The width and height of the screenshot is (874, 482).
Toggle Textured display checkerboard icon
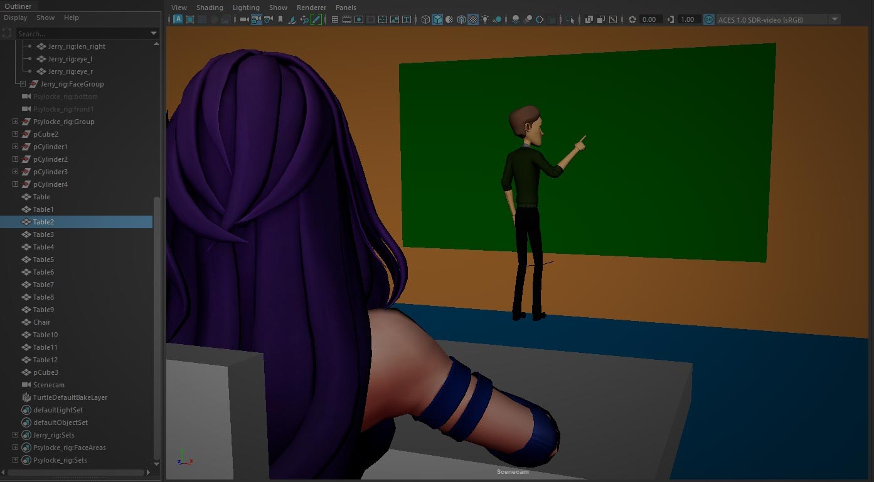click(473, 19)
